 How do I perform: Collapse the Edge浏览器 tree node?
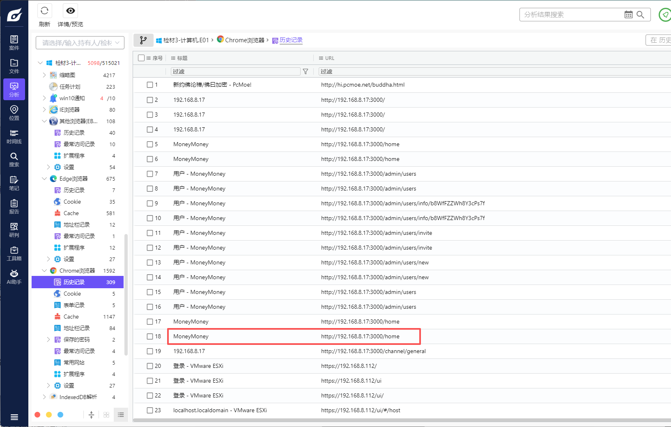point(44,179)
